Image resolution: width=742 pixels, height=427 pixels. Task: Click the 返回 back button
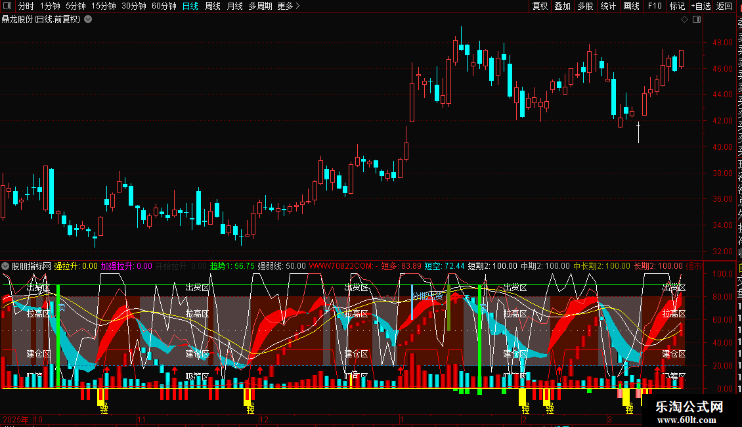coord(724,6)
